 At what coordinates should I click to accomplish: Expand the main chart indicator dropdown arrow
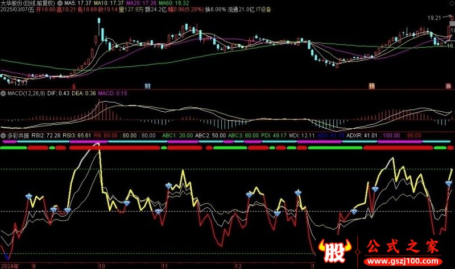point(60,3)
